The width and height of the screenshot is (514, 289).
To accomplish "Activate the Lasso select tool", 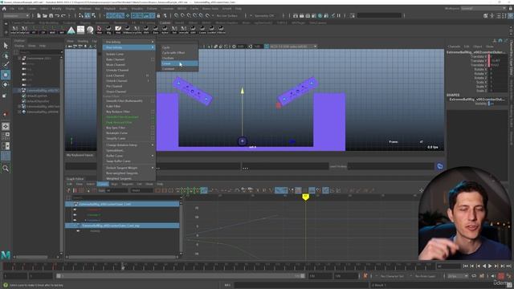I will pos(6,55).
